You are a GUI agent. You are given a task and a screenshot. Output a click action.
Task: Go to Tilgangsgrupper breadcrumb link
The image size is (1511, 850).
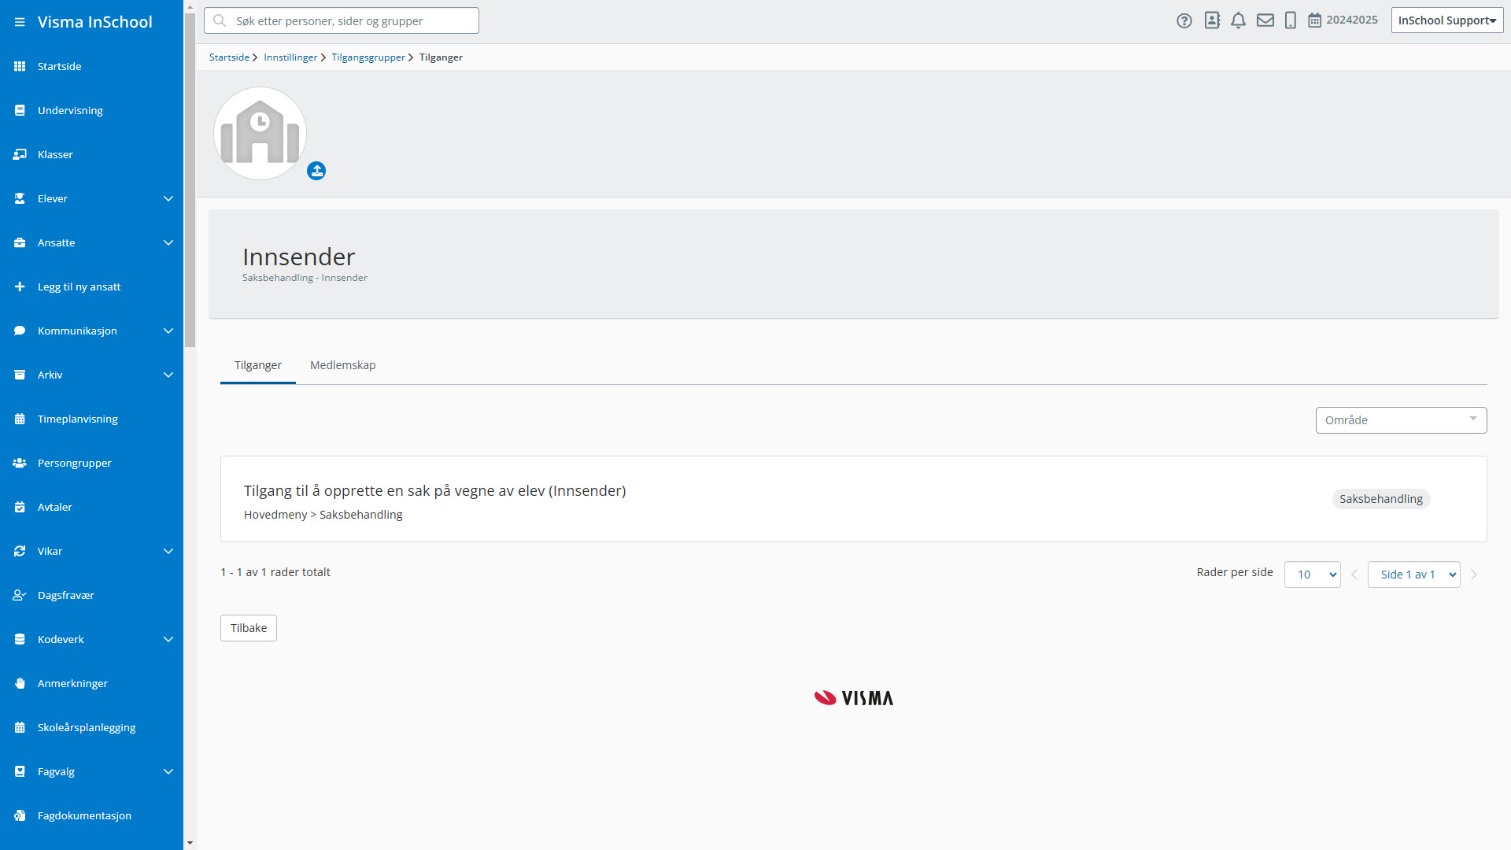pyautogui.click(x=368, y=57)
